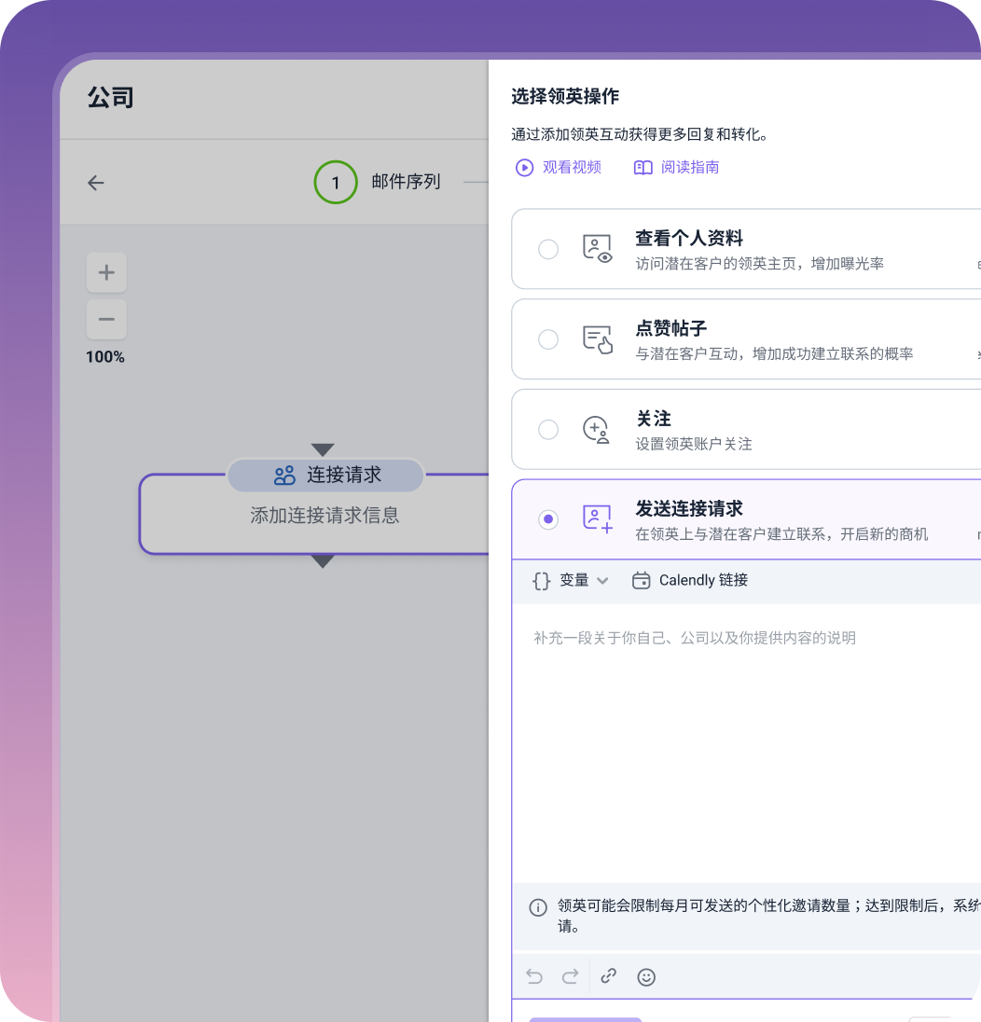Select the 发送连接请求 radio button
The height and width of the screenshot is (1022, 981).
[x=548, y=519]
